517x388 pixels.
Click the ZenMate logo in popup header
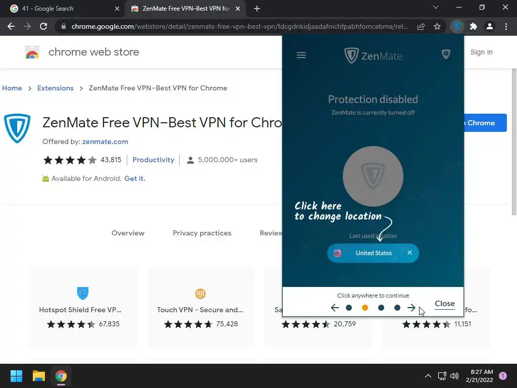(373, 56)
